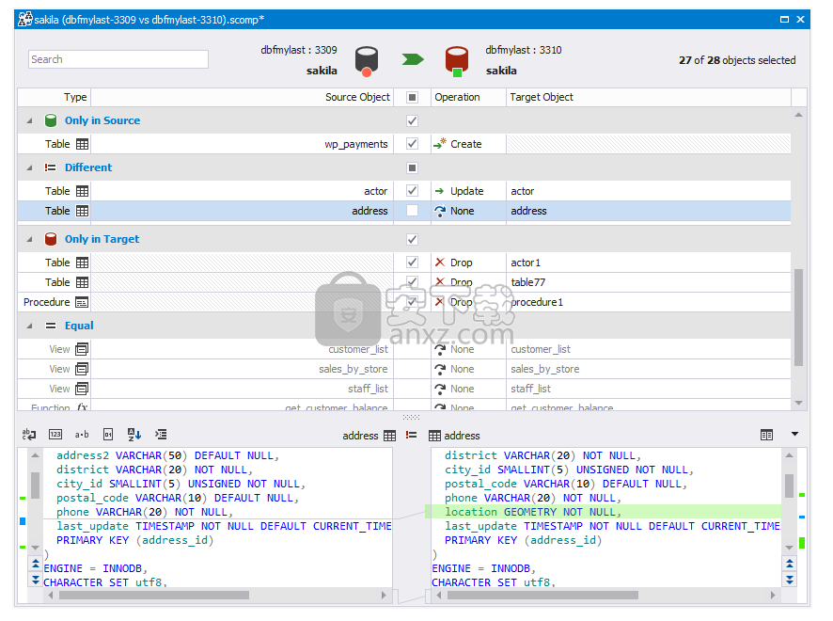Screen dimensions: 833x621
Task: Toggle the Different group checkbox
Action: click(412, 168)
